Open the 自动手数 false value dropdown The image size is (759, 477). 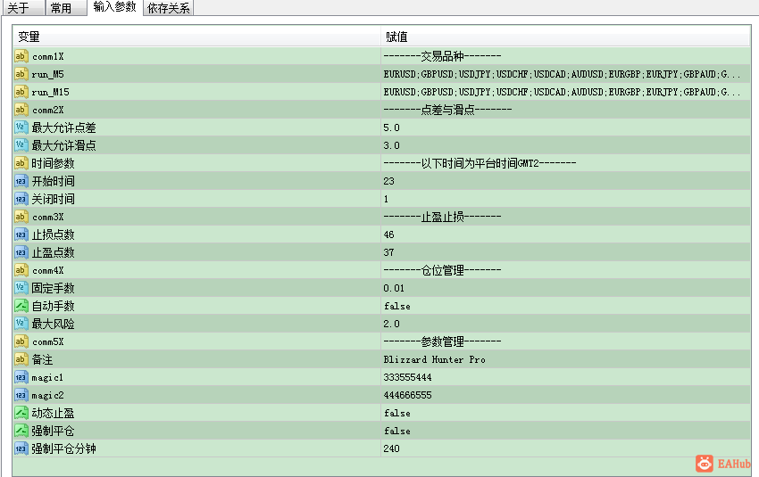click(397, 306)
